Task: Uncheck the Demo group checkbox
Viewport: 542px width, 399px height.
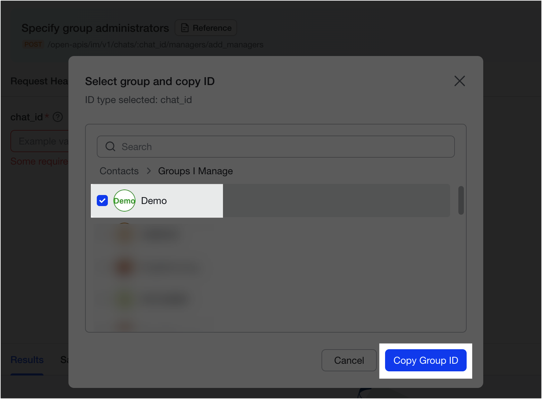Action: click(102, 201)
